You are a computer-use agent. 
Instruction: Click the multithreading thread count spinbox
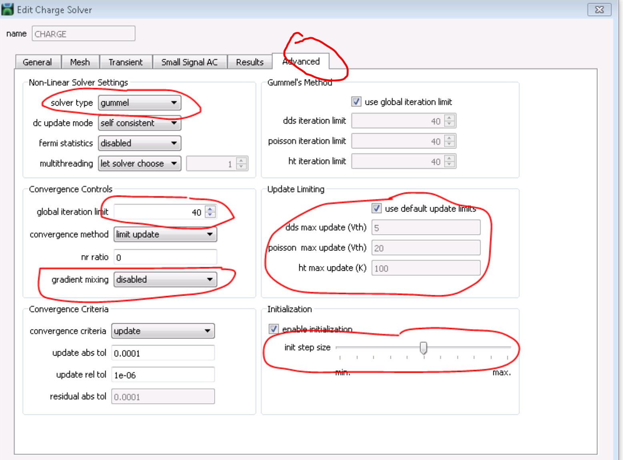pos(217,163)
